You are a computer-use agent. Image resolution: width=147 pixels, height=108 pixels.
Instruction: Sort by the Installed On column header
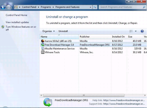pyautogui.click(x=119, y=37)
